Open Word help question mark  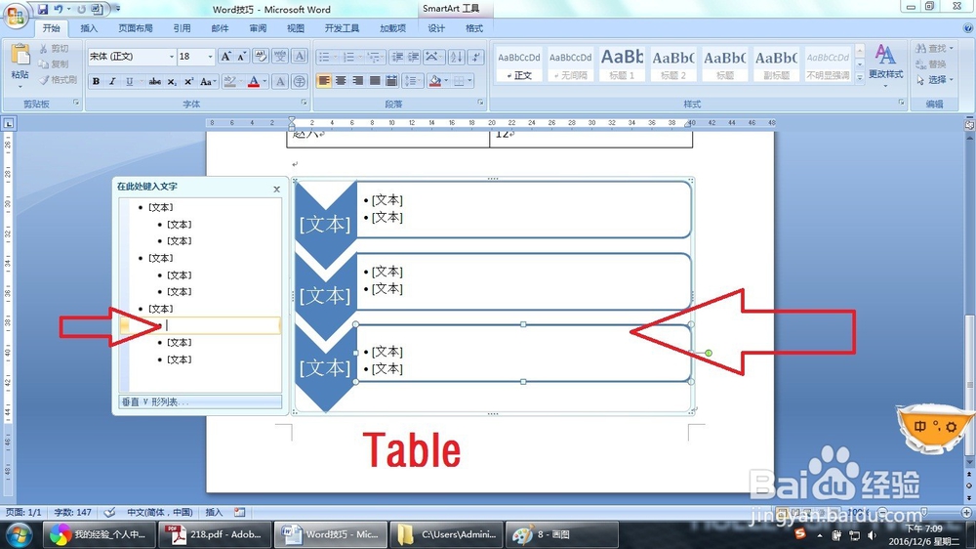(x=968, y=28)
